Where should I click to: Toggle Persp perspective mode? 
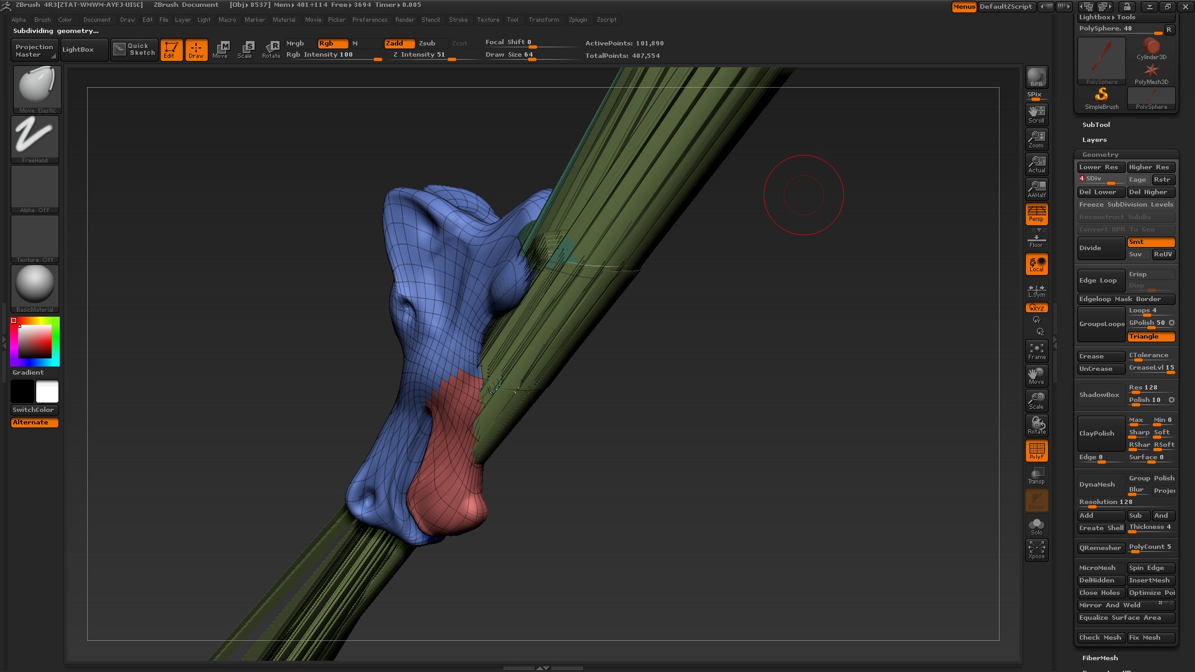coord(1036,214)
